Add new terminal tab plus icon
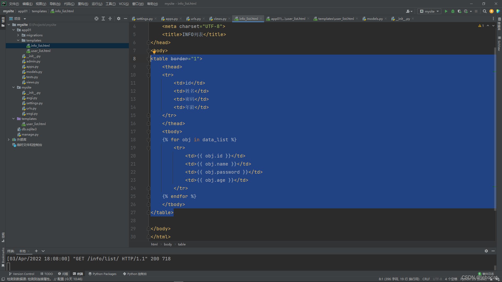This screenshot has height=282, width=502. (x=36, y=251)
